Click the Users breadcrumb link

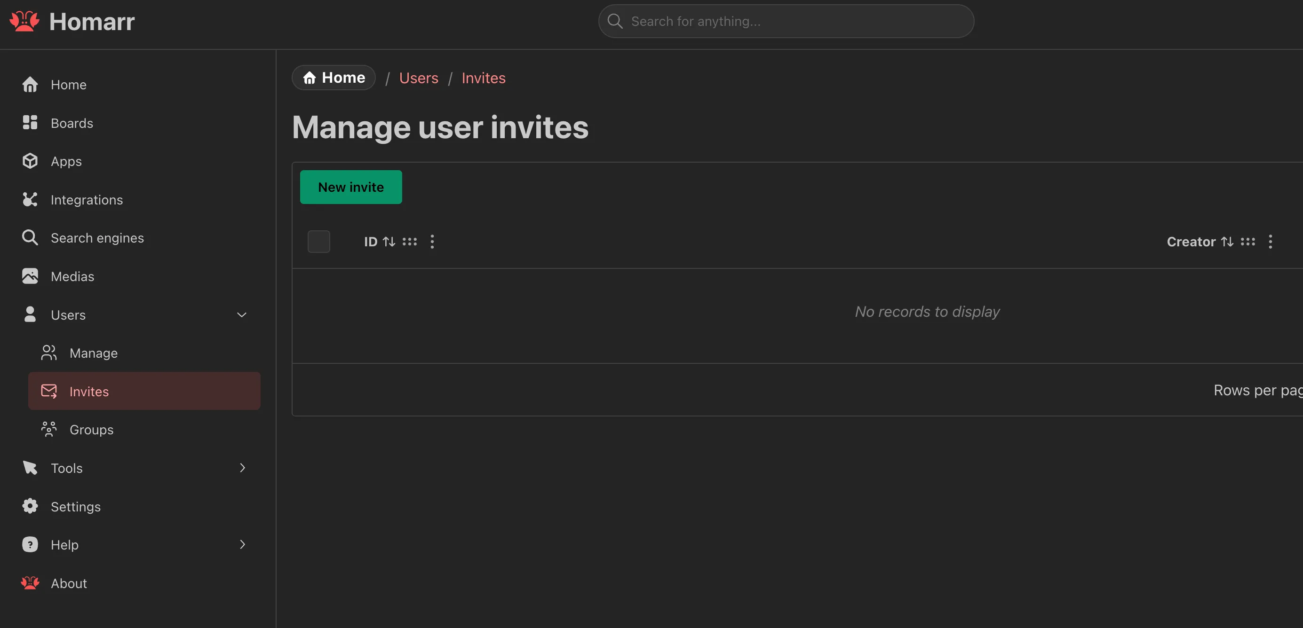(418, 78)
